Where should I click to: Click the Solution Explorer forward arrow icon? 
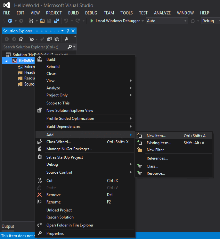pos(14,39)
